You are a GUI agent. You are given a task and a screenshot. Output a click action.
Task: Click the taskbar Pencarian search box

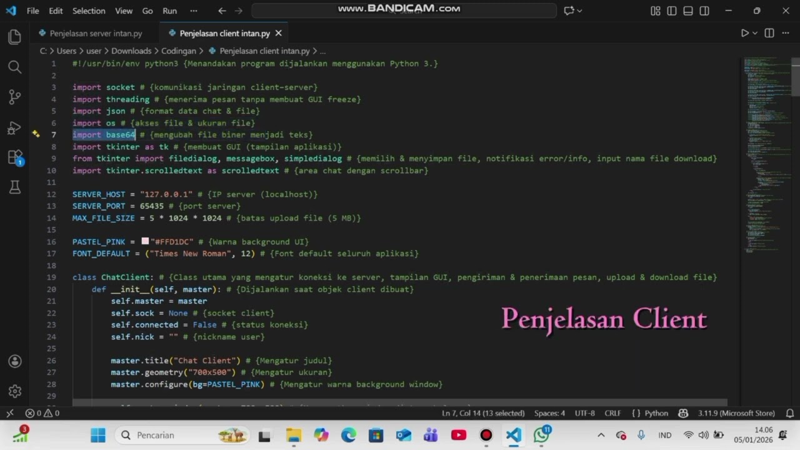tap(183, 435)
